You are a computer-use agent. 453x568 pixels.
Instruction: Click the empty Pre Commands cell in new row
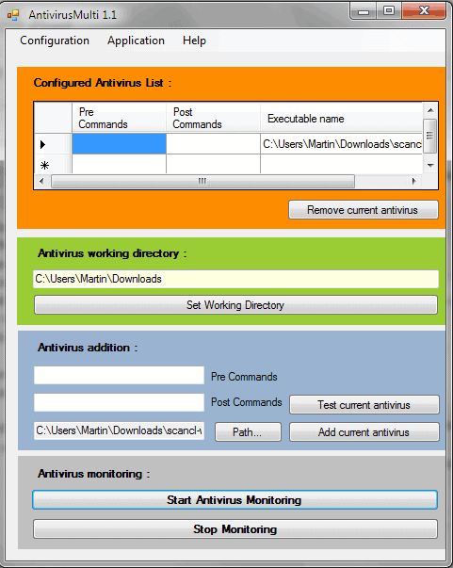coord(119,165)
